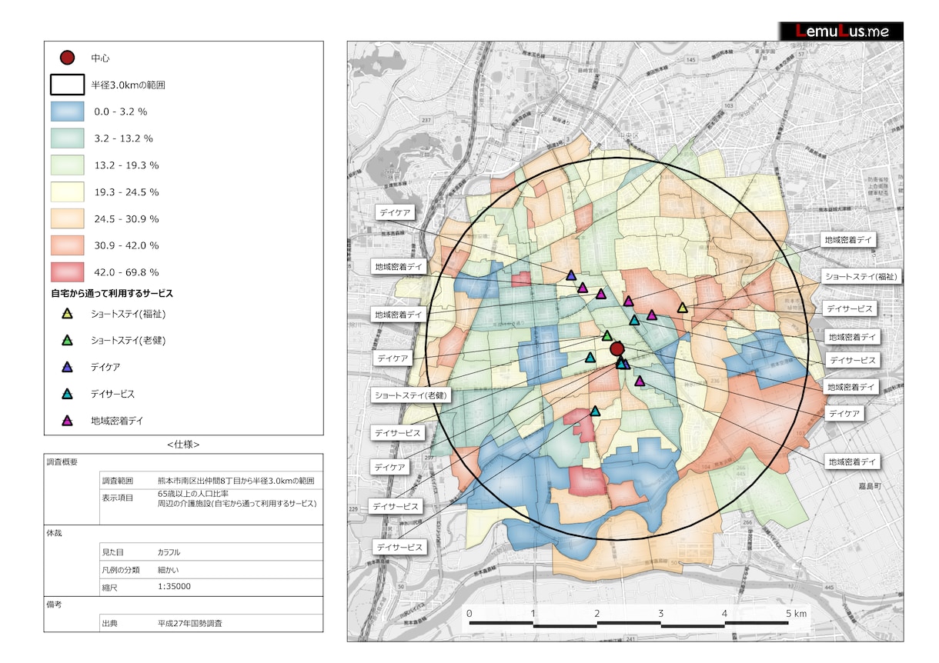Click the 体裁 section title

pos(55,532)
